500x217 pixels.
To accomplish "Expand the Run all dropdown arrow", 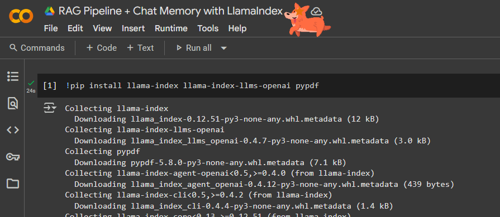I will 224,48.
